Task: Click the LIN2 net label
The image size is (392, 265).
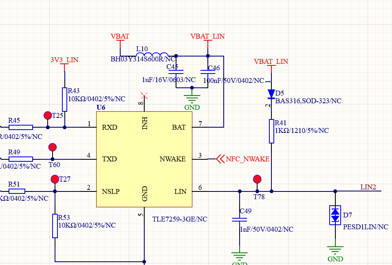Action: tap(368, 187)
